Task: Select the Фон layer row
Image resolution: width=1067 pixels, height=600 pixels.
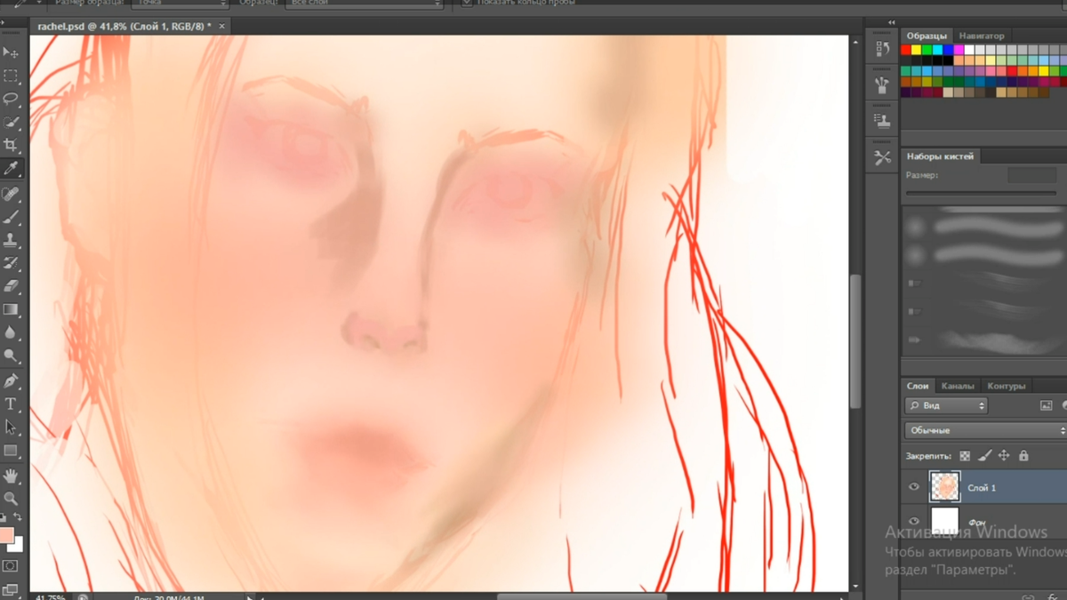Action: (985, 521)
